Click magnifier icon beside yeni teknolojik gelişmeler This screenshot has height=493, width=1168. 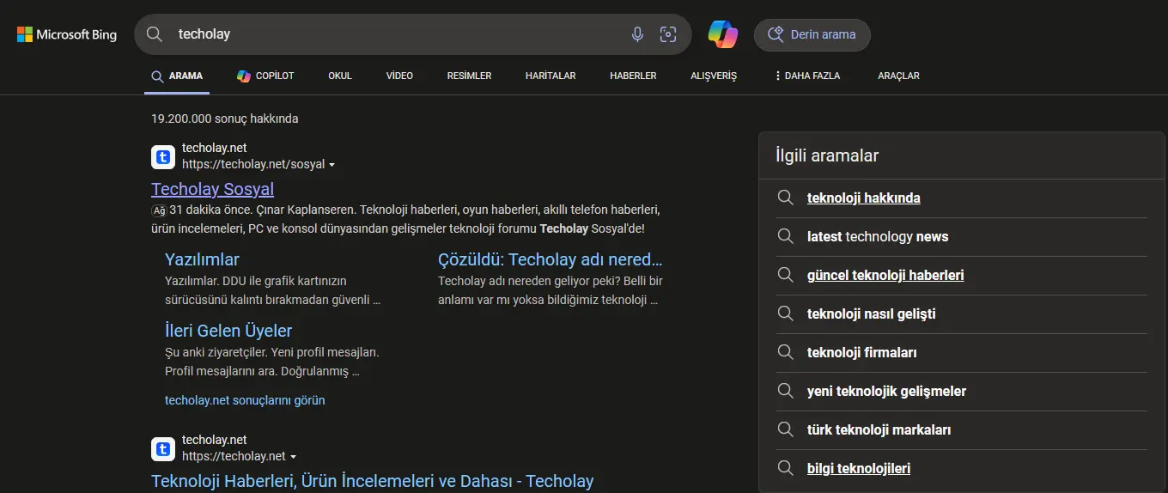(785, 391)
